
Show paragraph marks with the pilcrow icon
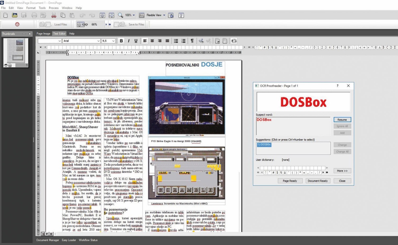(192, 41)
